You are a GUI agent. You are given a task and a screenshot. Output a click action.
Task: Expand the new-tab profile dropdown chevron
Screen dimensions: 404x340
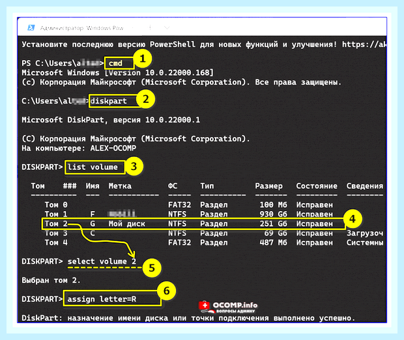pyautogui.click(x=167, y=27)
